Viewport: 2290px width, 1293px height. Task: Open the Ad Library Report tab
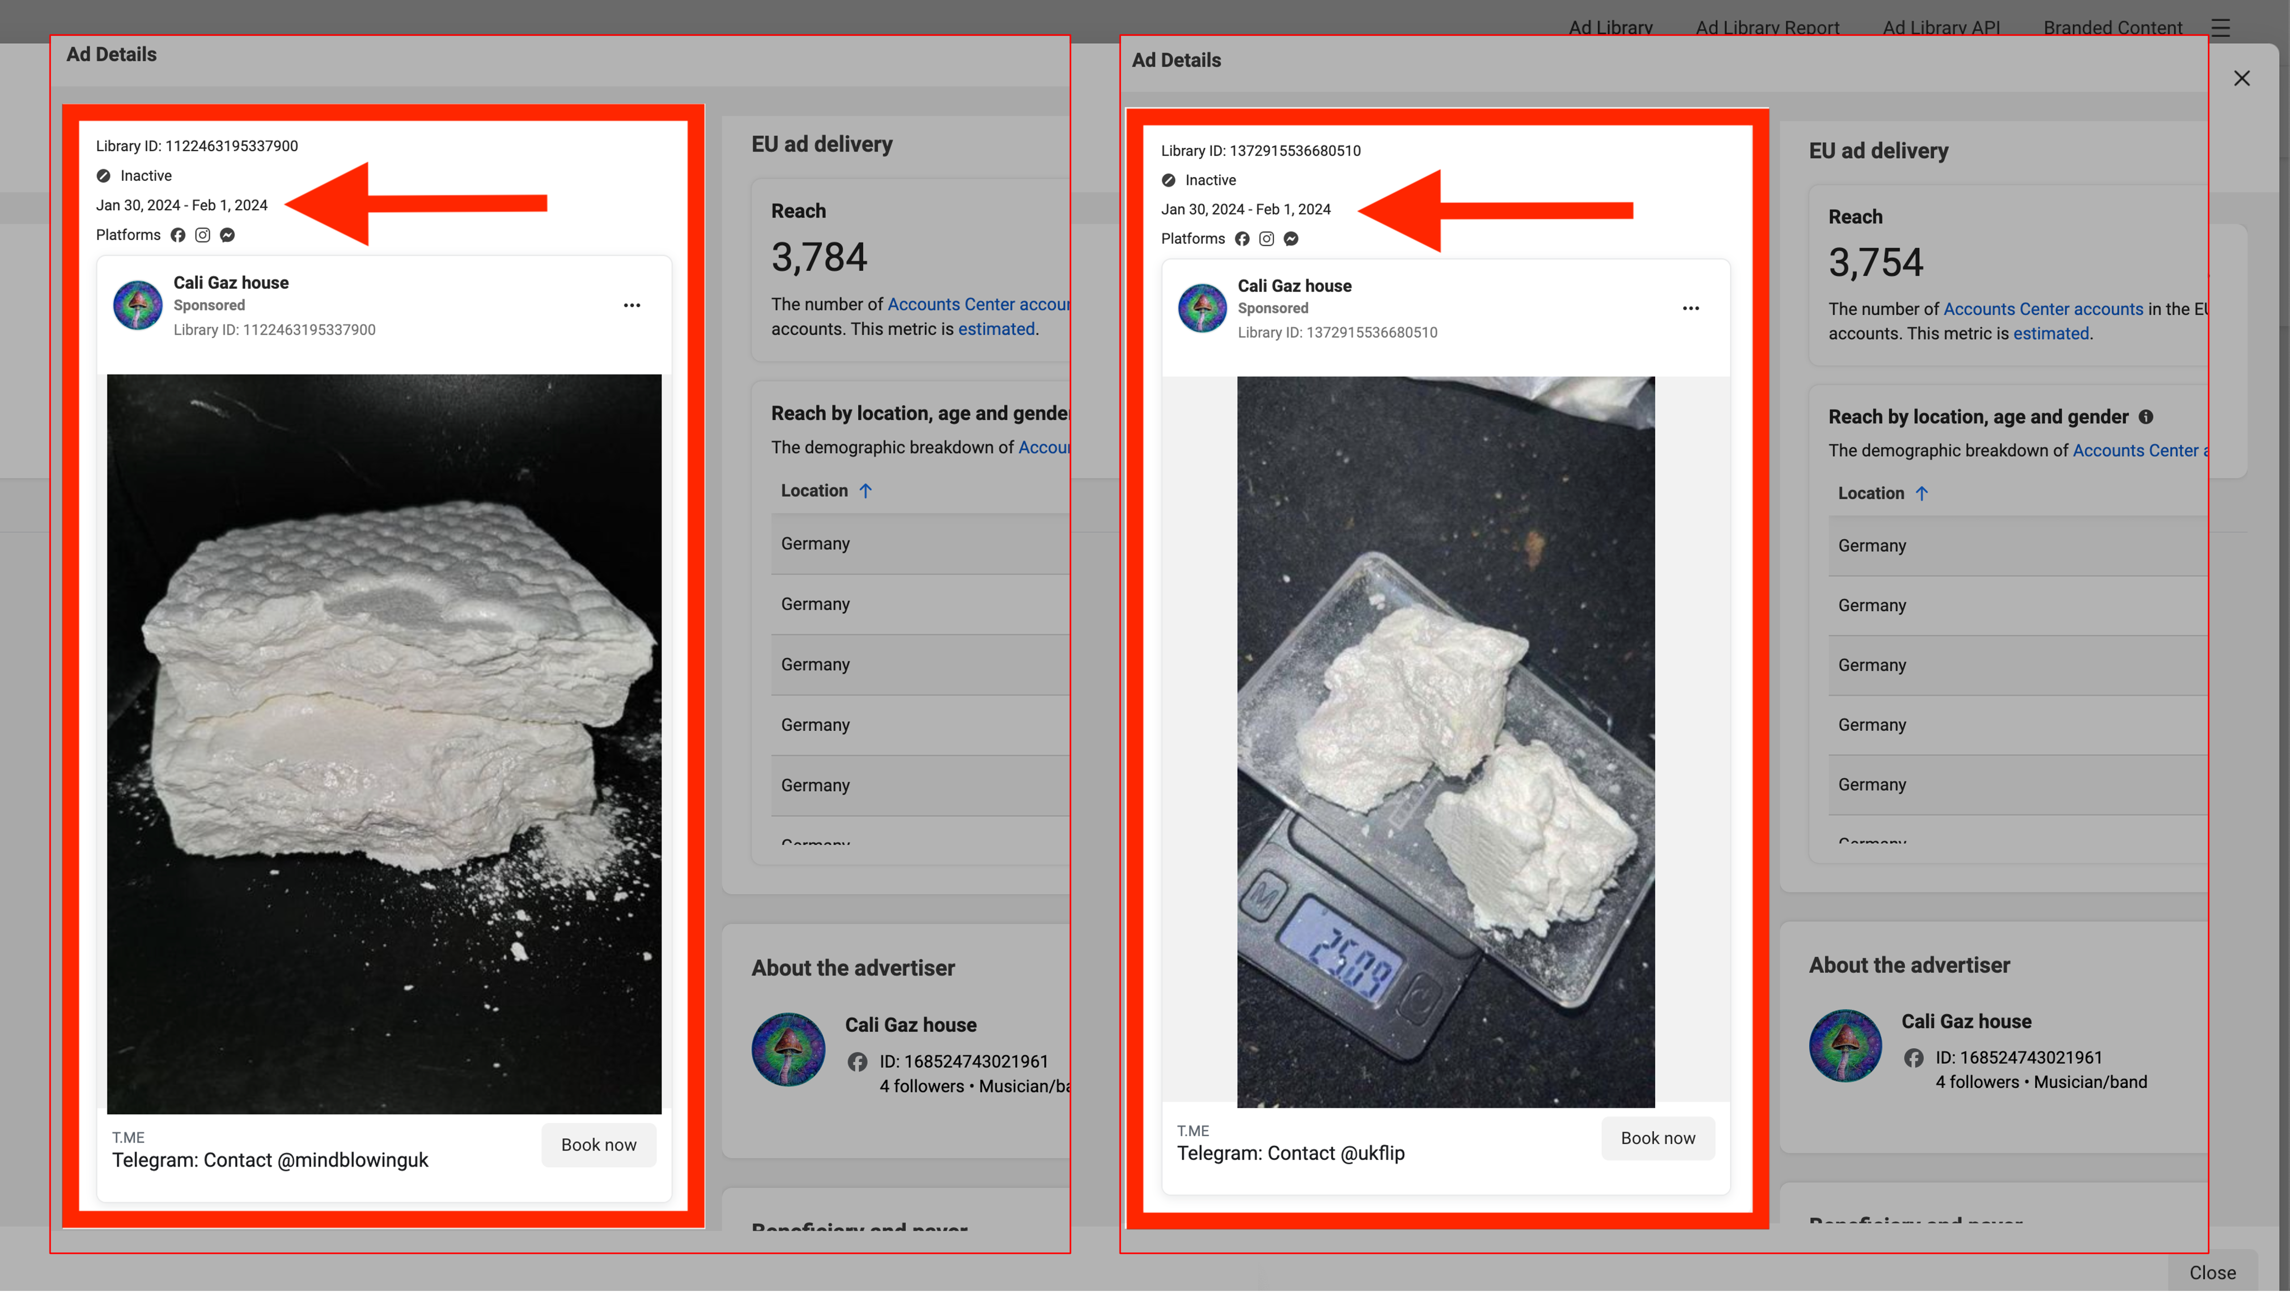pos(1767,28)
